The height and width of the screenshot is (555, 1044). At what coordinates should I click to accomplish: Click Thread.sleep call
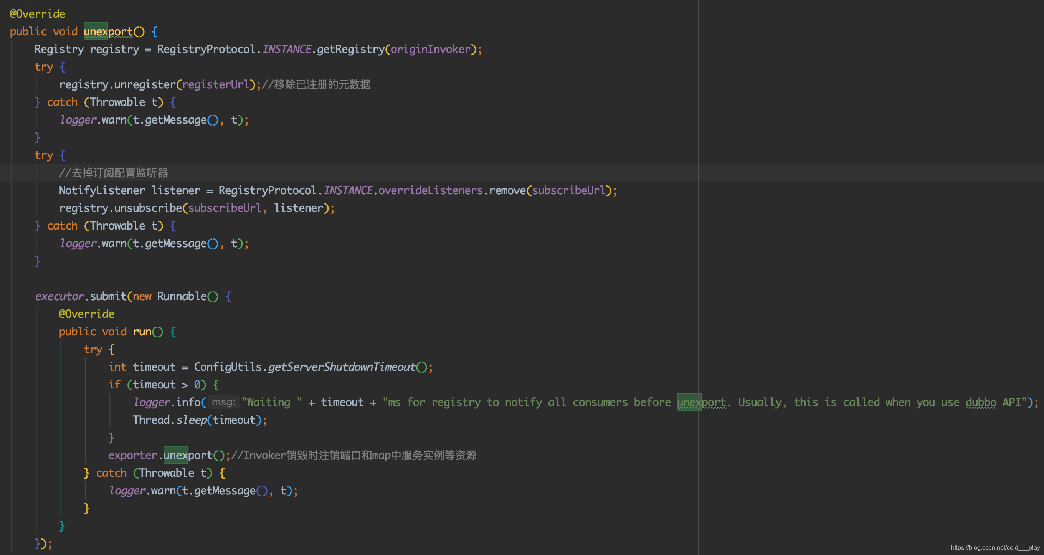tap(170, 420)
